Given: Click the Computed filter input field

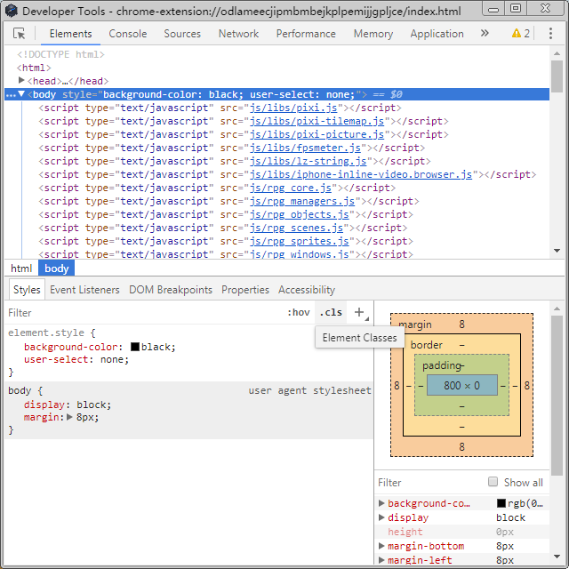Looking at the screenshot, I should click(x=430, y=482).
